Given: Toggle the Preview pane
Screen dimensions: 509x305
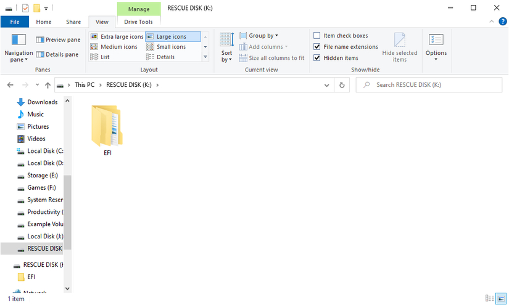Looking at the screenshot, I should click(x=58, y=39).
